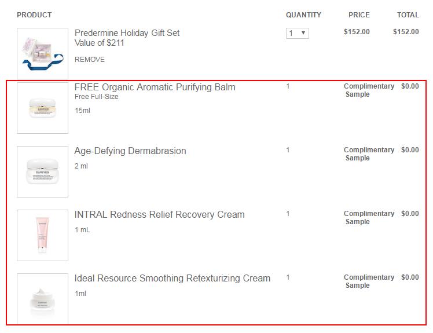
Task: Click the Ideal Resource Smoothing Cream image
Action: 42,299
